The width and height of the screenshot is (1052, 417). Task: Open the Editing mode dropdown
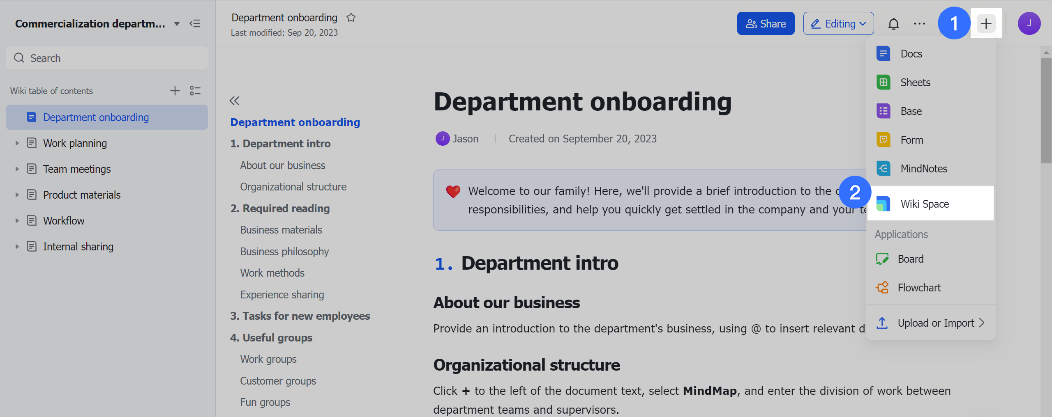click(x=838, y=23)
